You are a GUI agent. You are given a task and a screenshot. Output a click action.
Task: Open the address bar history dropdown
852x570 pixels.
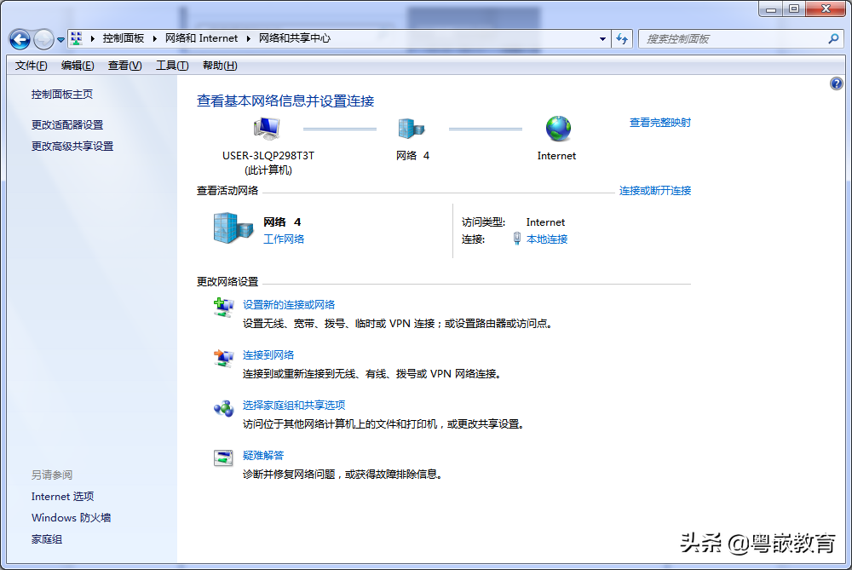pos(602,39)
